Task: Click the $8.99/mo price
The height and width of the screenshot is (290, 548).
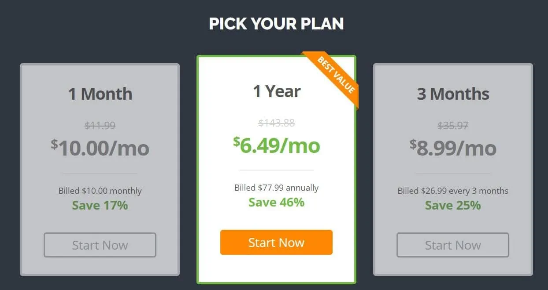Action: [453, 148]
